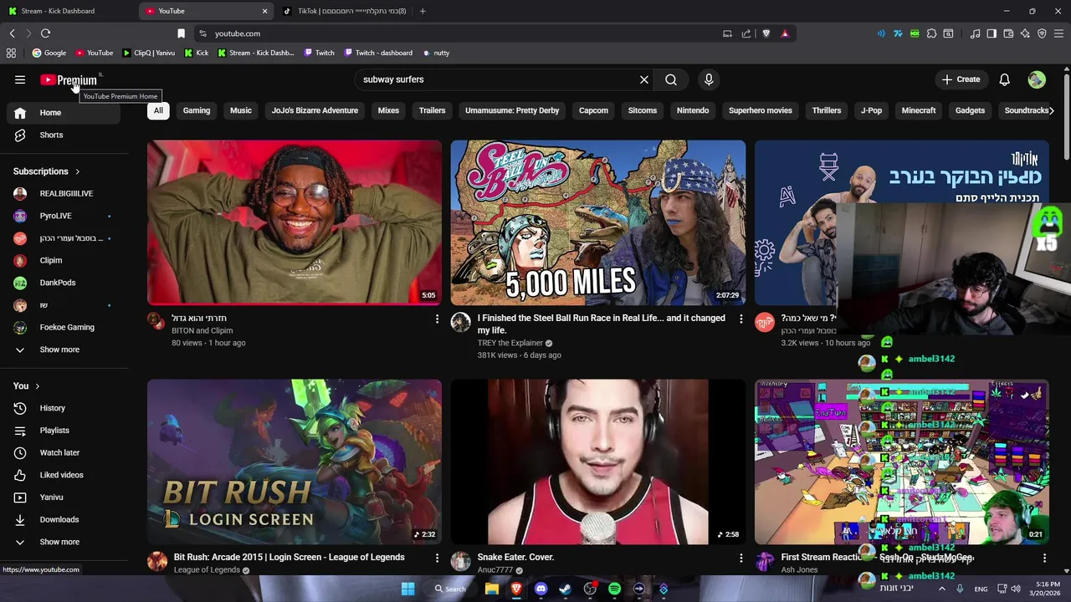Select the Music filter chip
Screen dimensions: 1071x602
241,110
